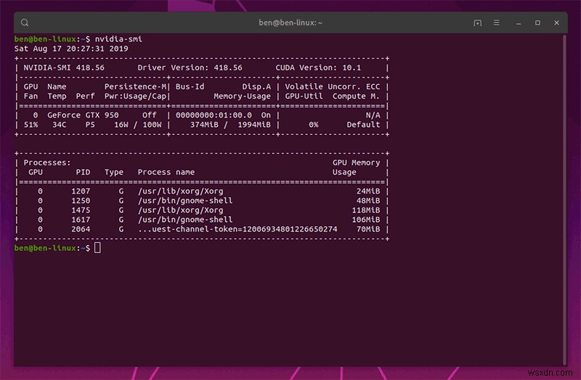Viewport: 581px width, 380px height.
Task: Click PID 2064 in process list
Action: 81,229
